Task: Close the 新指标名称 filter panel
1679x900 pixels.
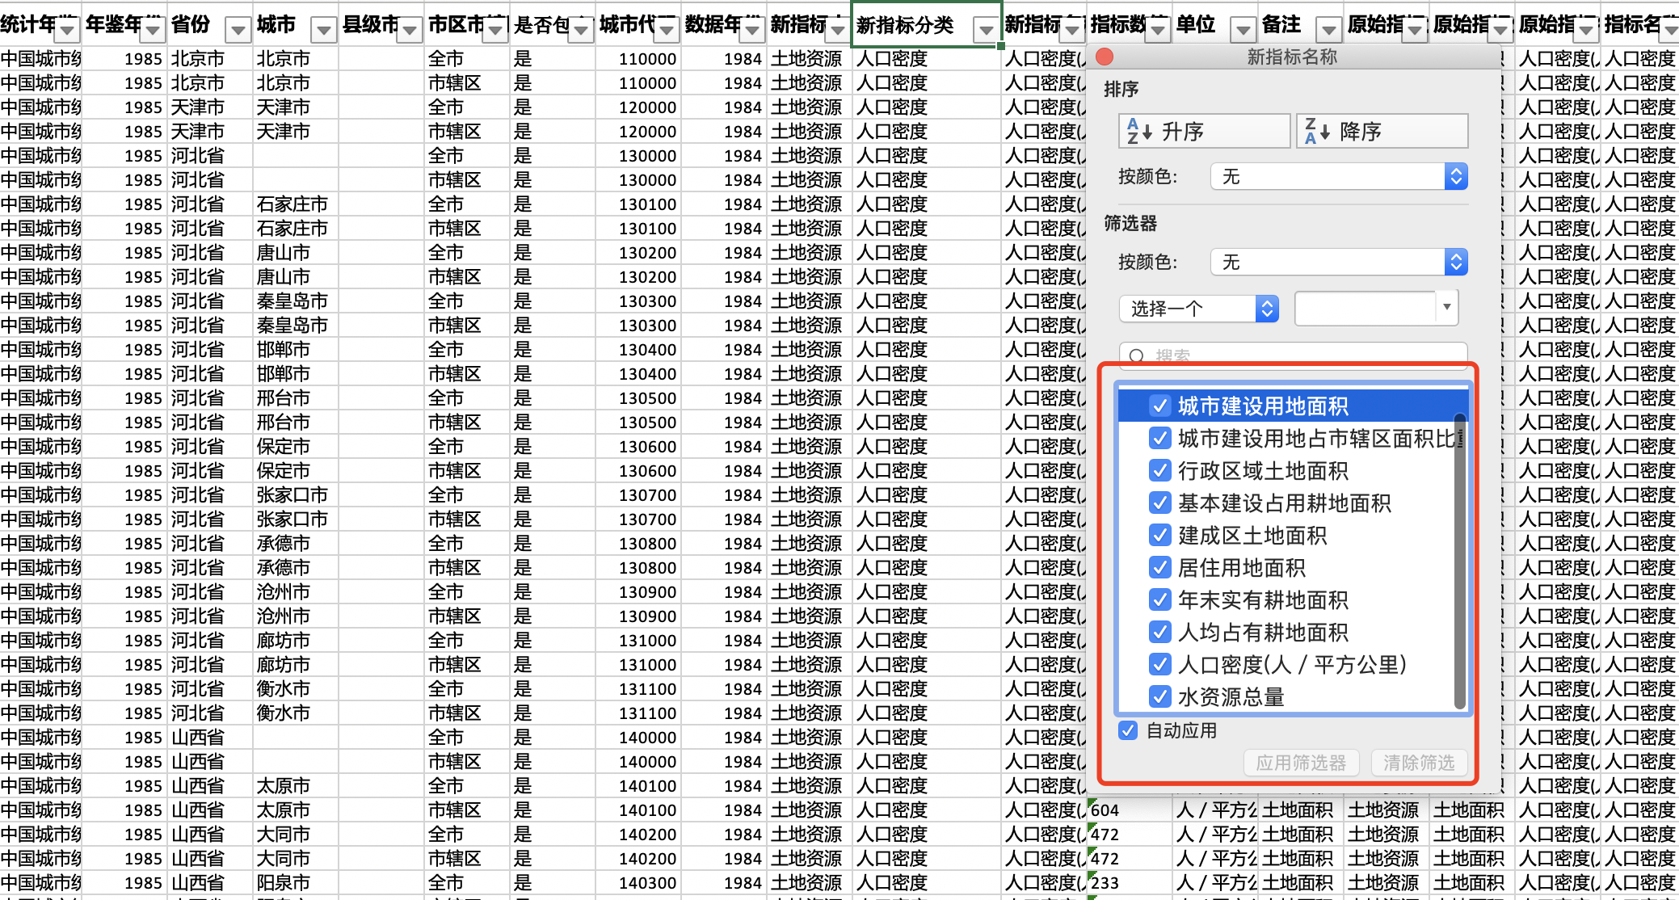Action: tap(1105, 57)
